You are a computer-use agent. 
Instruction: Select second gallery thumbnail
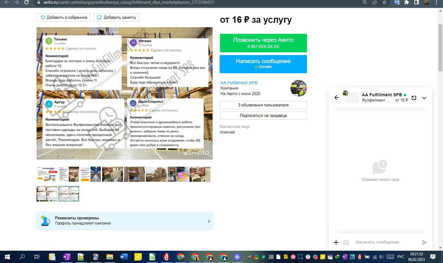click(x=69, y=174)
